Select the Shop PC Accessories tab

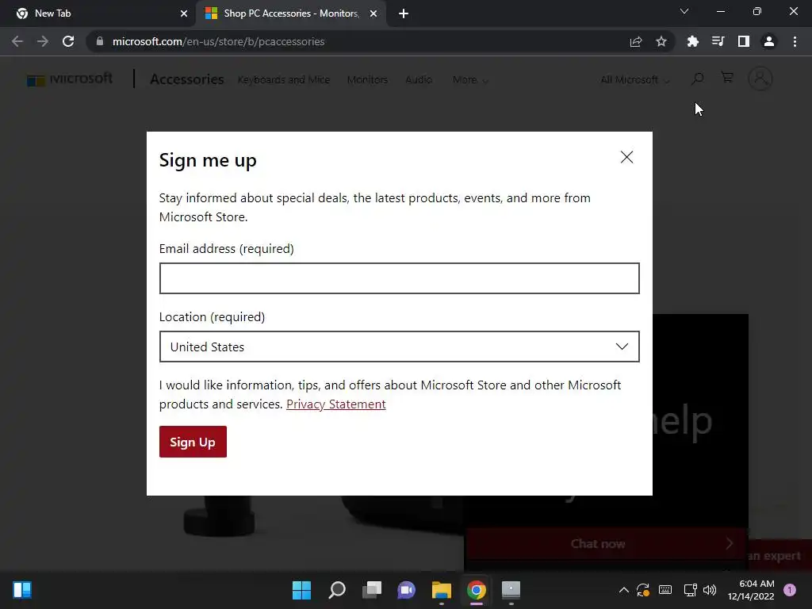pos(290,13)
